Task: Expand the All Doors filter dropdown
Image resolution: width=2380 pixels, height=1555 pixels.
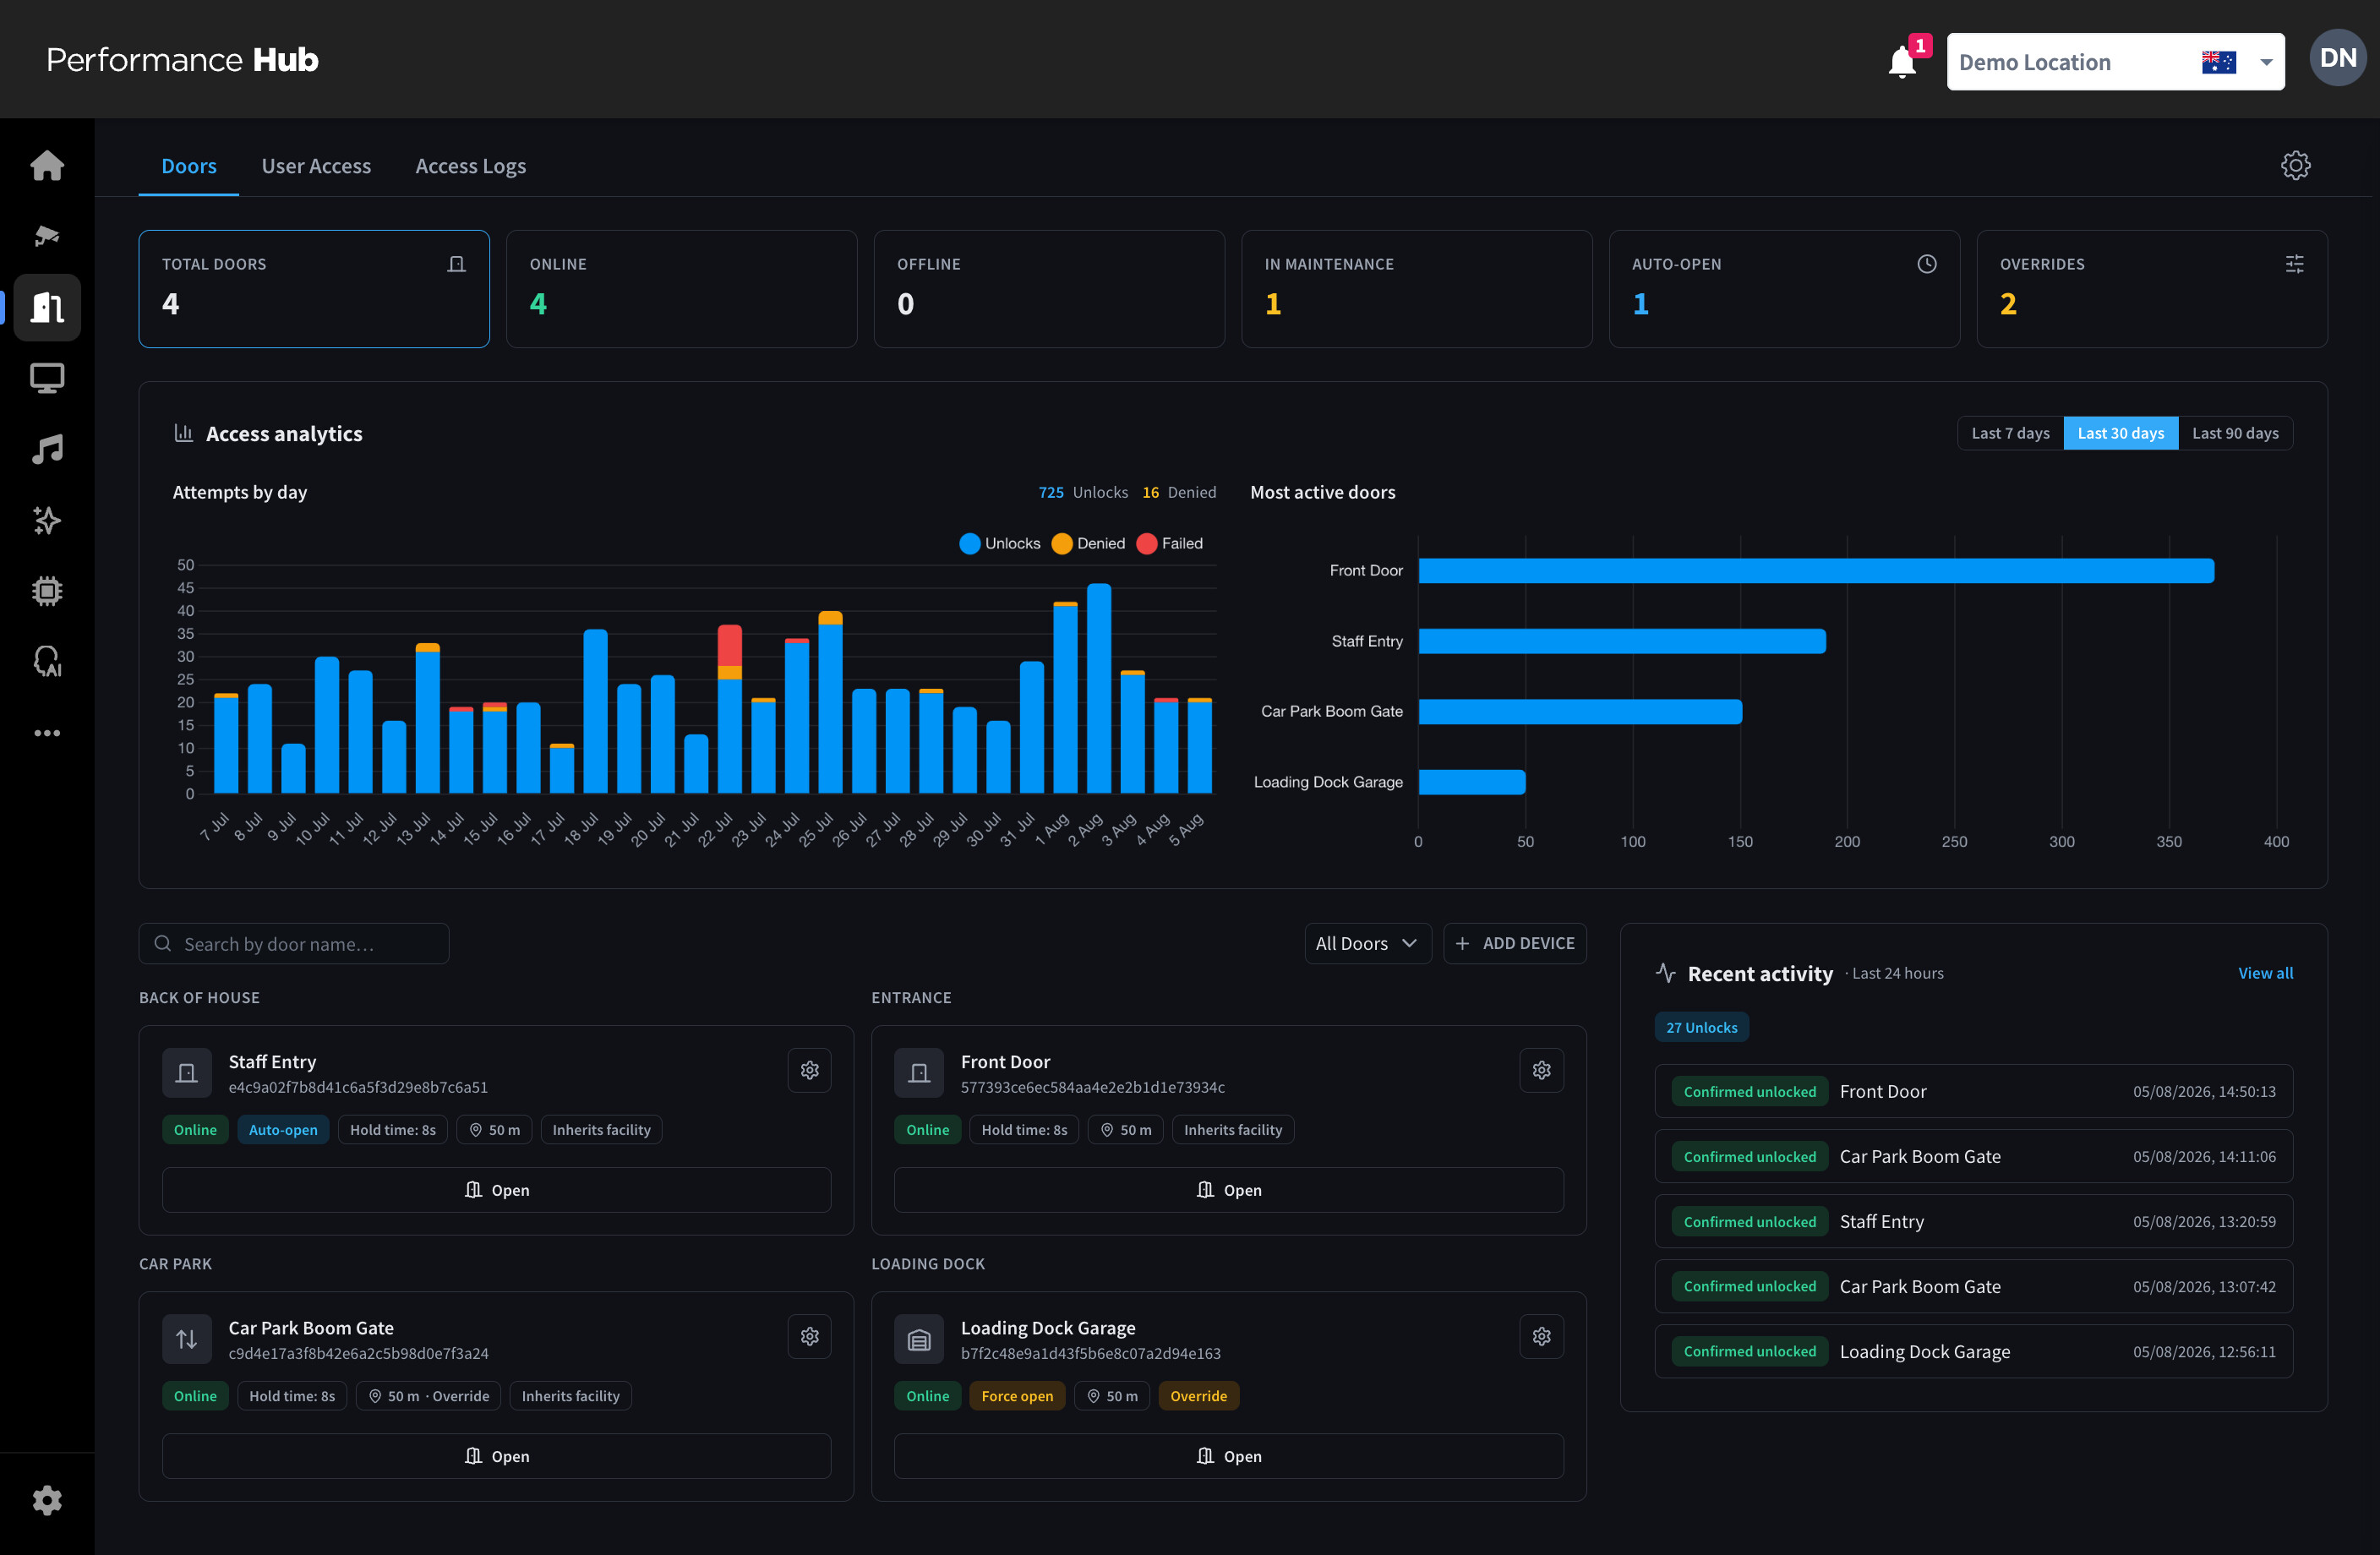Action: point(1367,943)
